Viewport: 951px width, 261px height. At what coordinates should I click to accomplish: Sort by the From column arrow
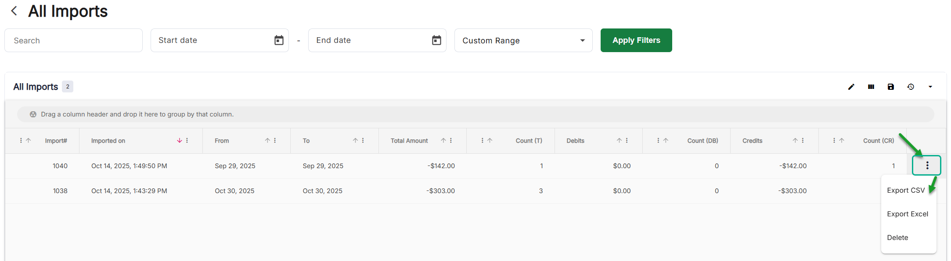pos(267,141)
